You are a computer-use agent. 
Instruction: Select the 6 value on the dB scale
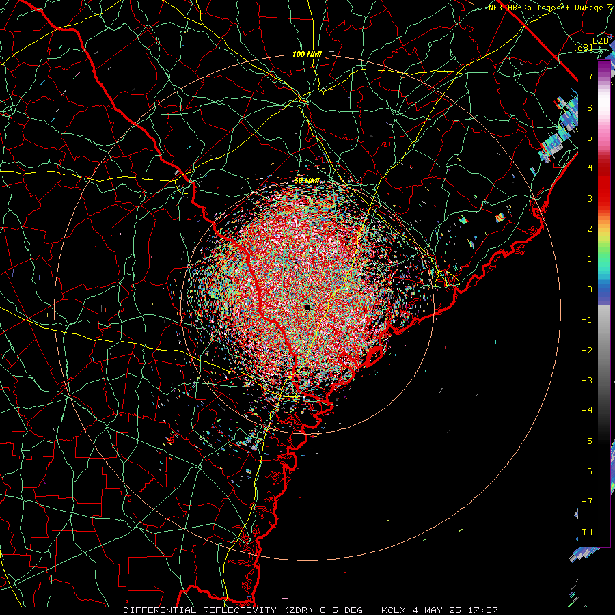(590, 107)
